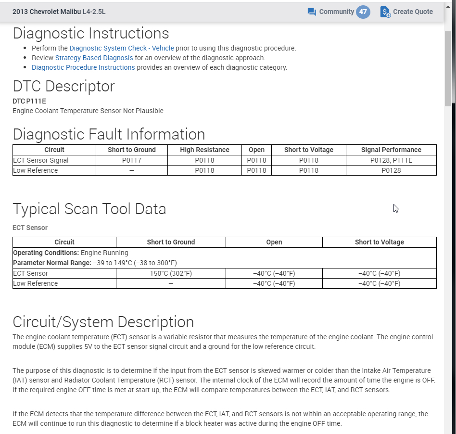
Task: Click the 'ECT Sensor Signal' row label
Action: click(41, 160)
